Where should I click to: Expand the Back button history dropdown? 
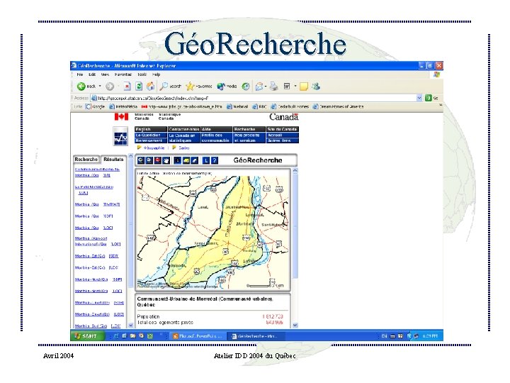100,87
